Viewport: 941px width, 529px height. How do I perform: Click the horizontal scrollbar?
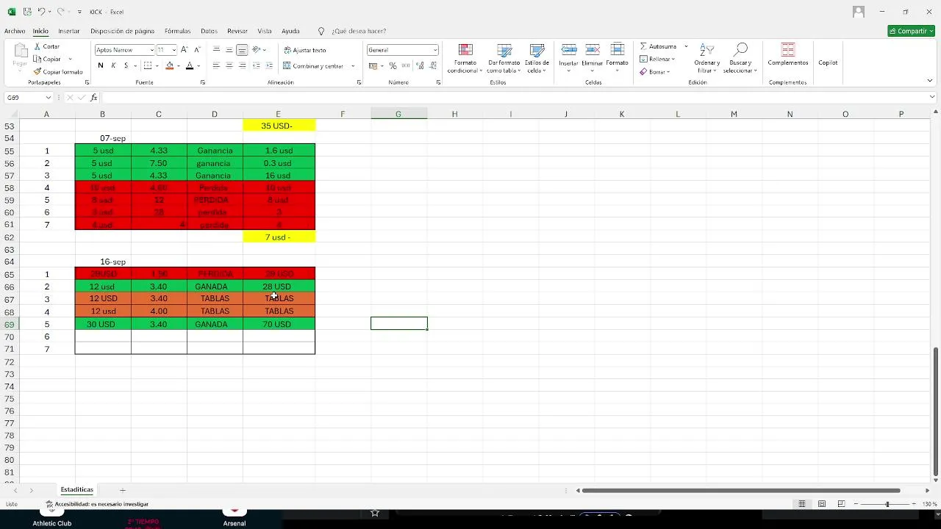click(741, 490)
